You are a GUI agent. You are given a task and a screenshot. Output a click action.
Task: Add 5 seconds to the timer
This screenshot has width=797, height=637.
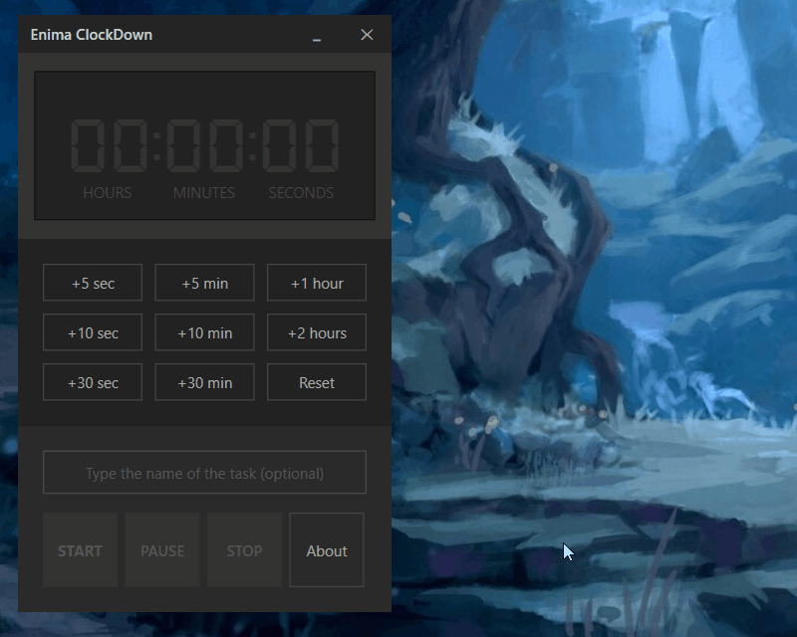pos(93,283)
